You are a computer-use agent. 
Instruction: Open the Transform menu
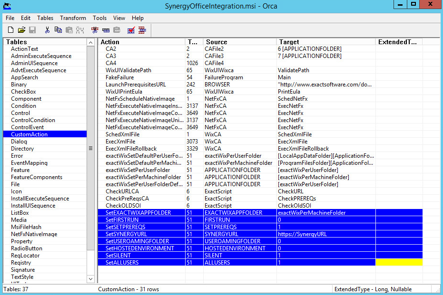coord(73,18)
